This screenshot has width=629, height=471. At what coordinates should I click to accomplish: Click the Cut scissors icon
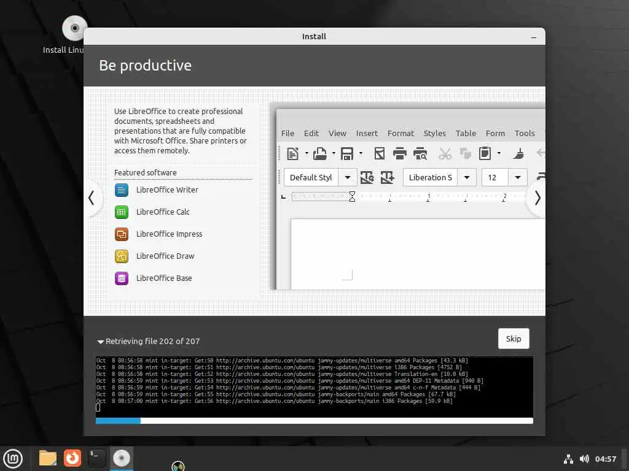(x=445, y=153)
